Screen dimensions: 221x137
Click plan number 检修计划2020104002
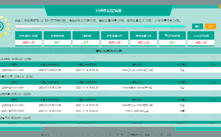13,87
